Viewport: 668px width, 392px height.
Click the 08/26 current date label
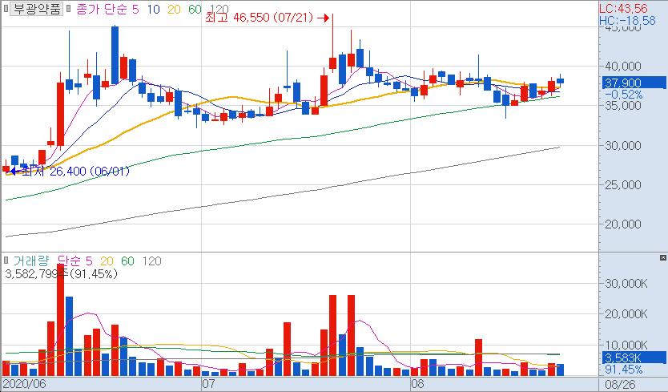tap(622, 384)
